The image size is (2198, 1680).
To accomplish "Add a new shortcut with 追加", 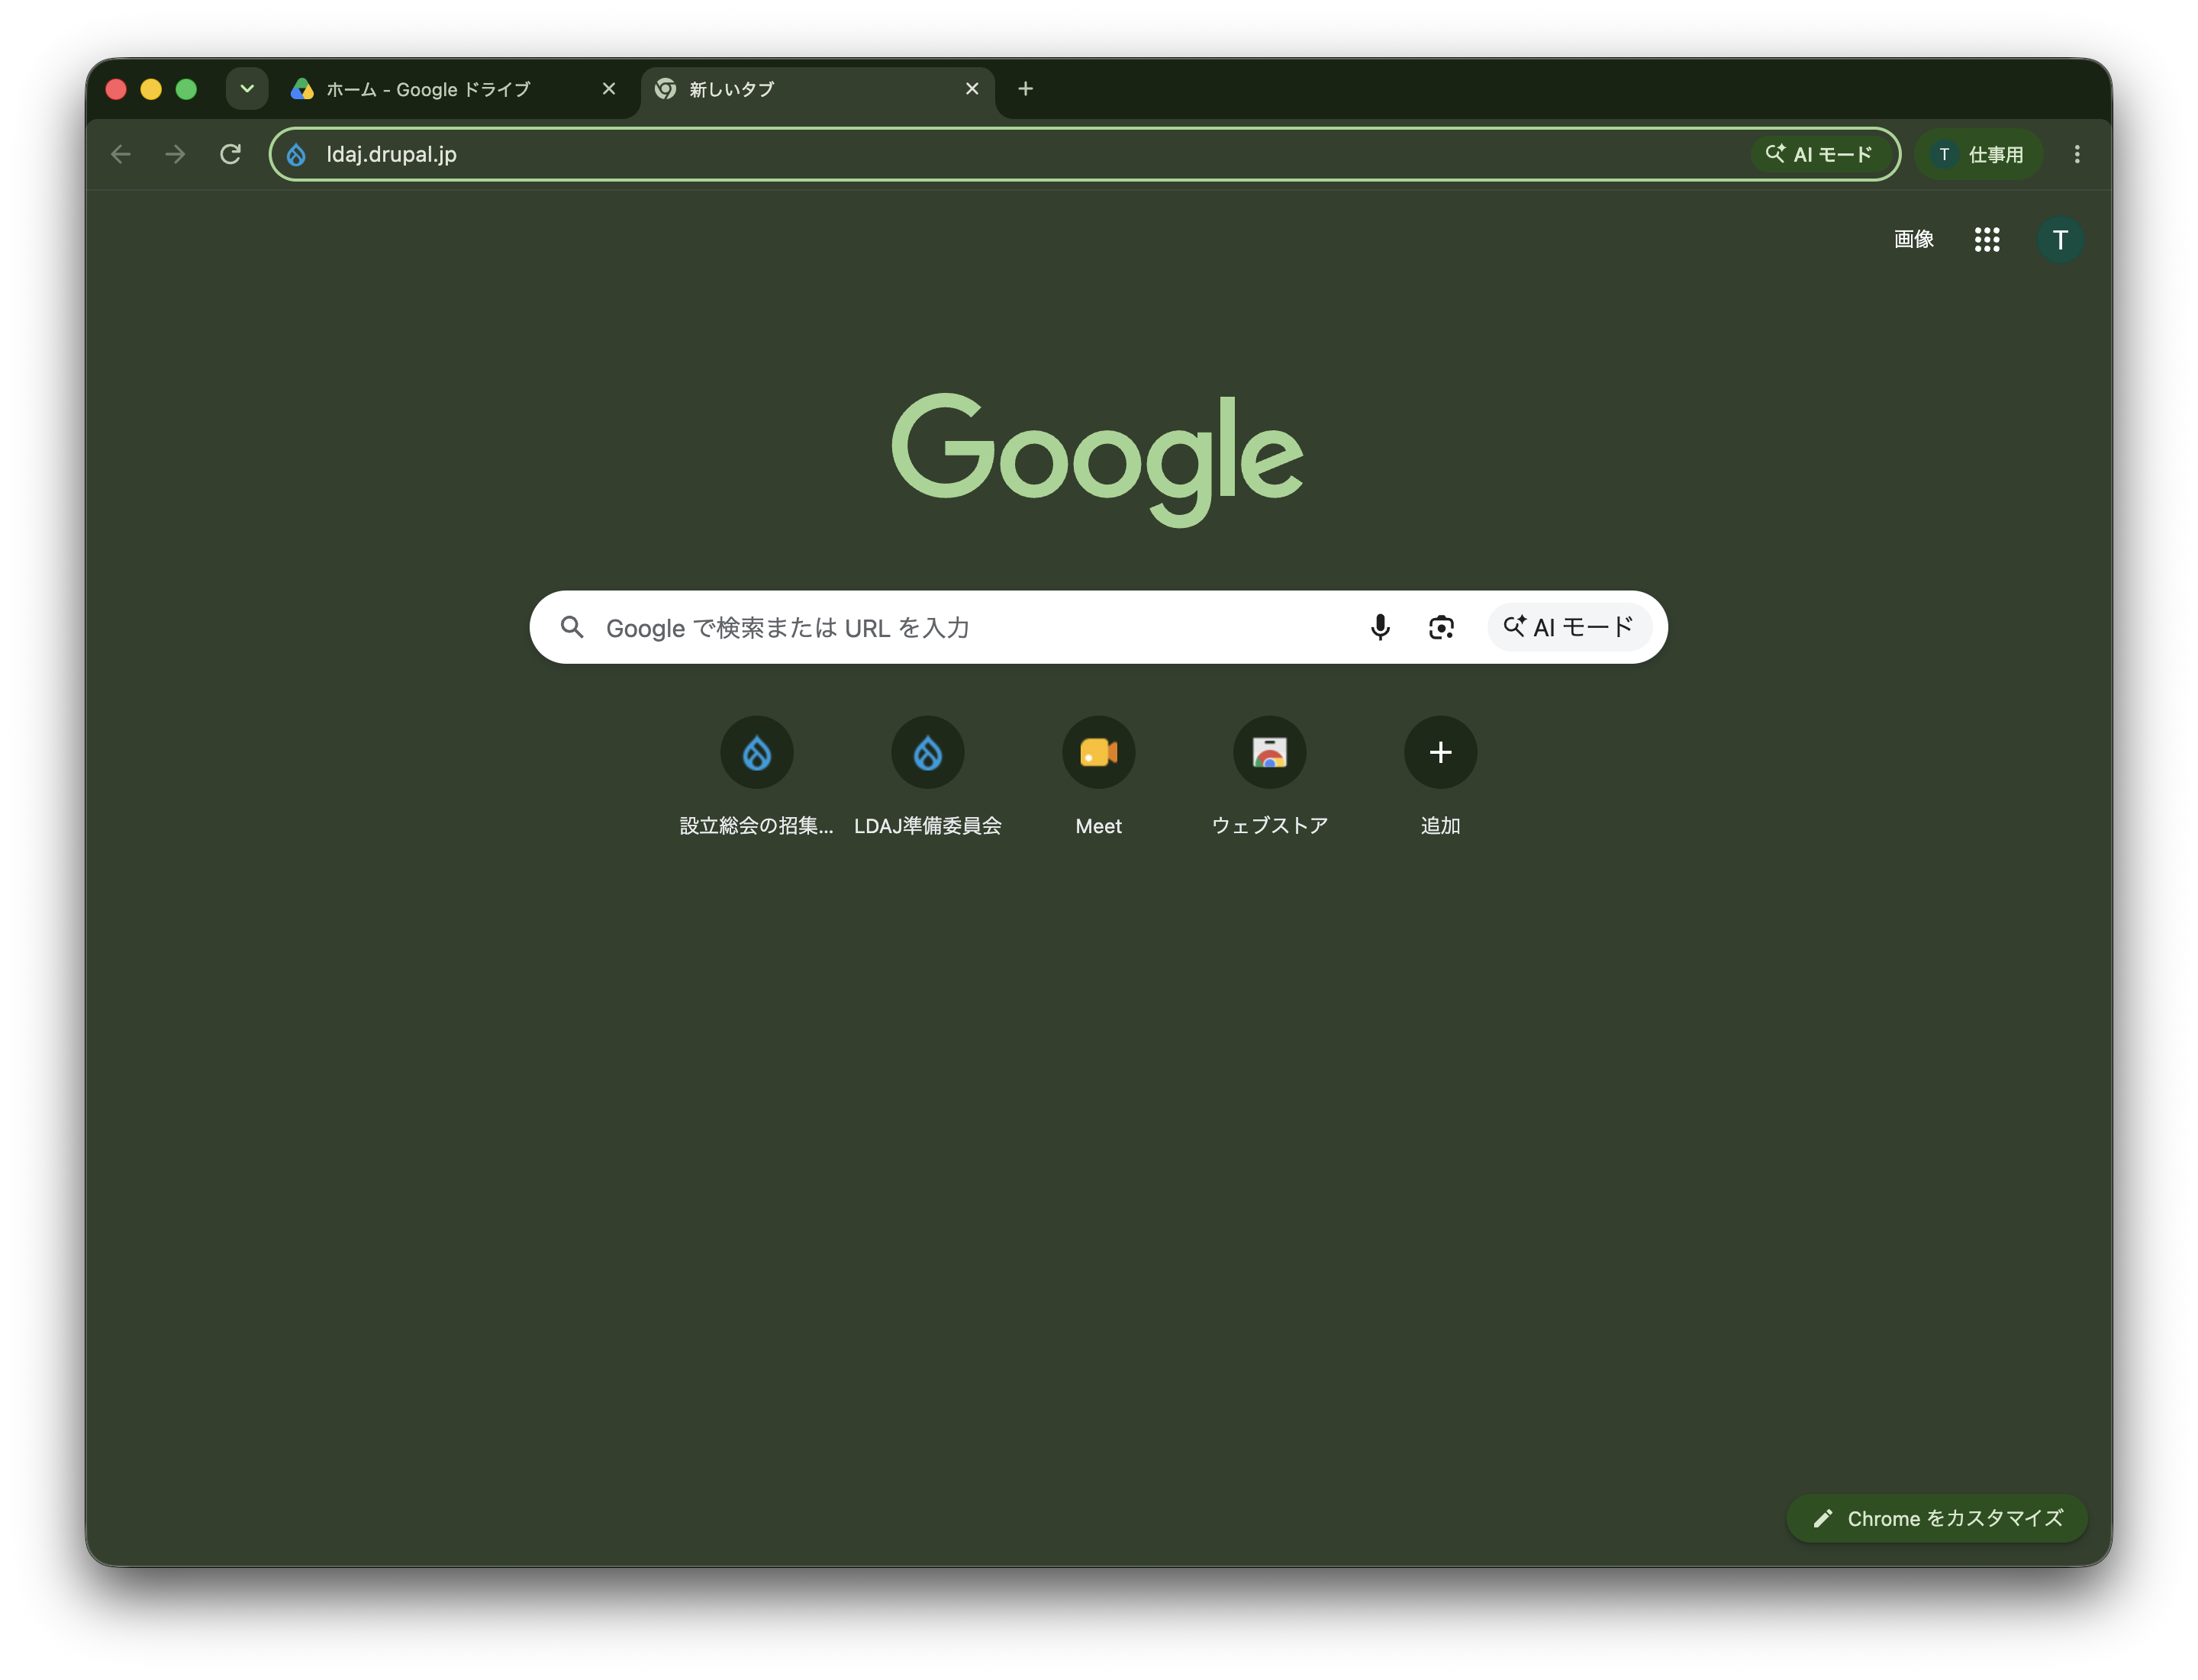I will 1439,777.
